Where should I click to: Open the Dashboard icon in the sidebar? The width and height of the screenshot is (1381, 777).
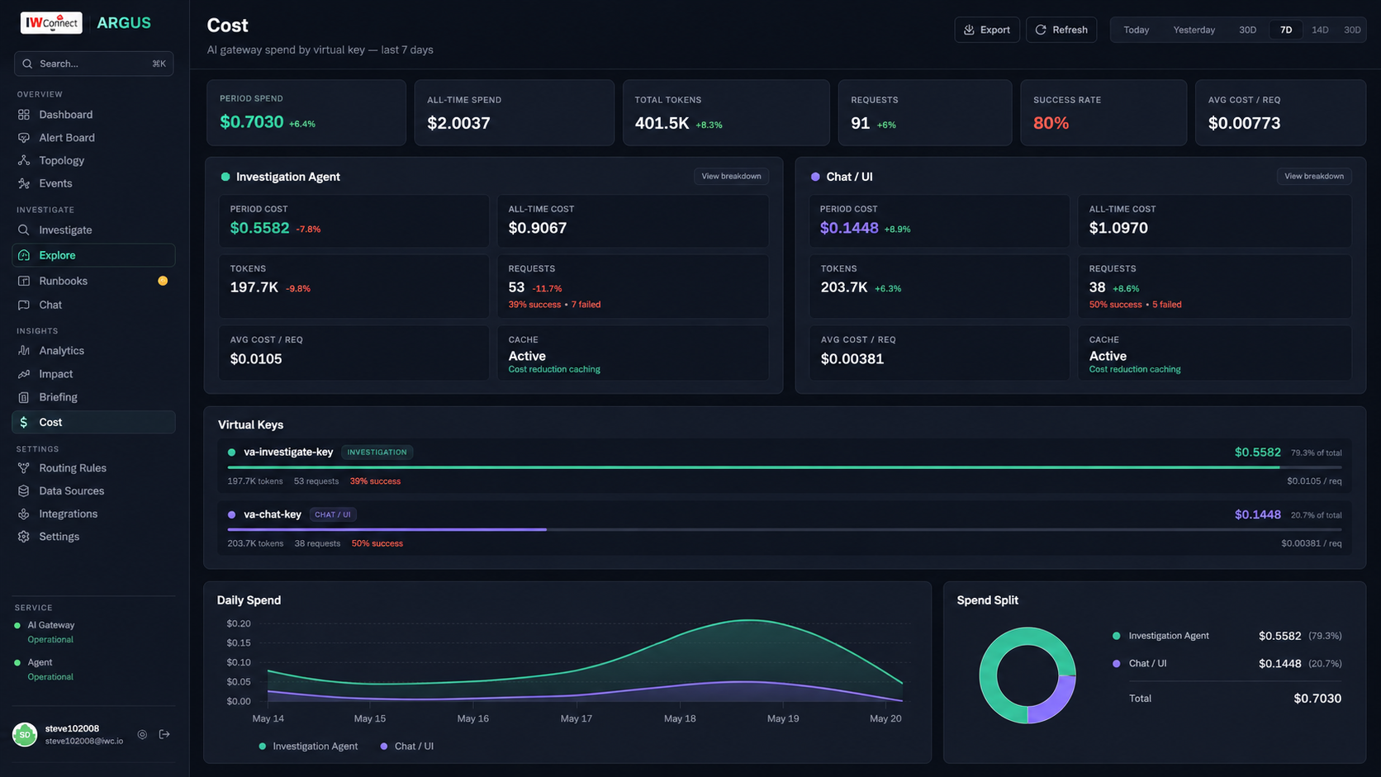(24, 115)
